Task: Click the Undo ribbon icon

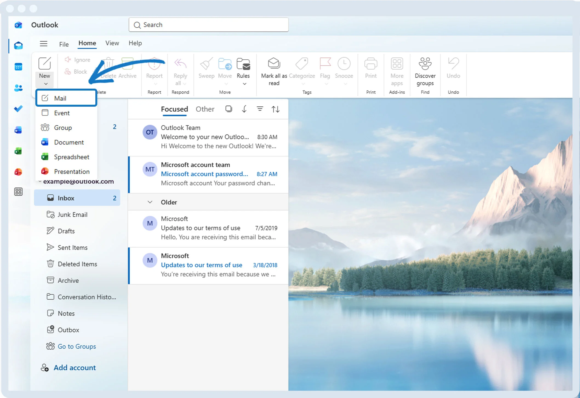Action: [x=453, y=64]
